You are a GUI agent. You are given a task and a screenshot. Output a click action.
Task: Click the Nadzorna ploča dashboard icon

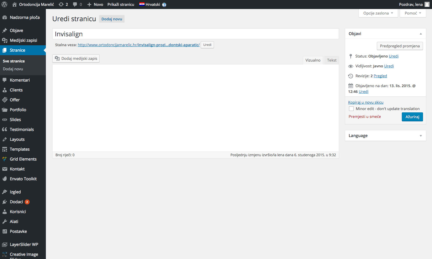click(5, 17)
